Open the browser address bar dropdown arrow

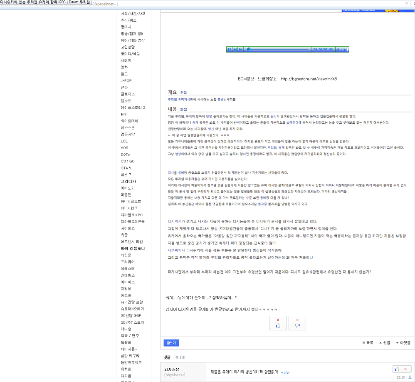[x=407, y=4]
